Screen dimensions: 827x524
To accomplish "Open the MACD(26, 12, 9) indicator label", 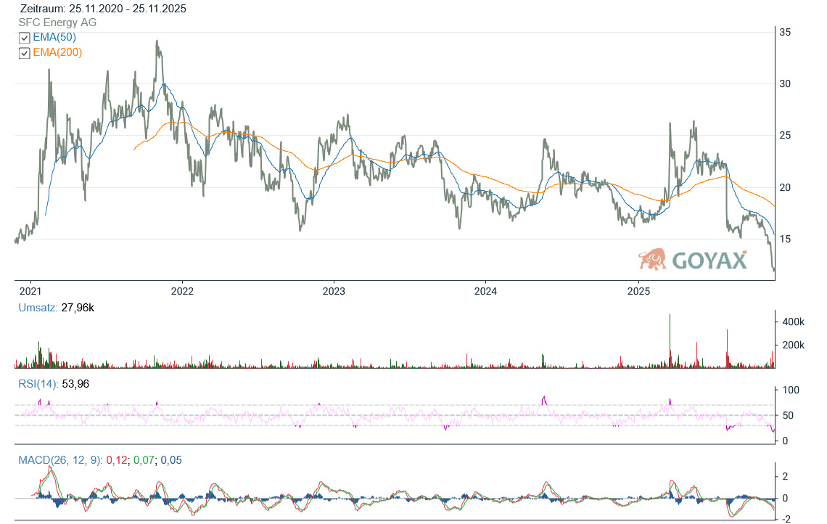I will [59, 459].
